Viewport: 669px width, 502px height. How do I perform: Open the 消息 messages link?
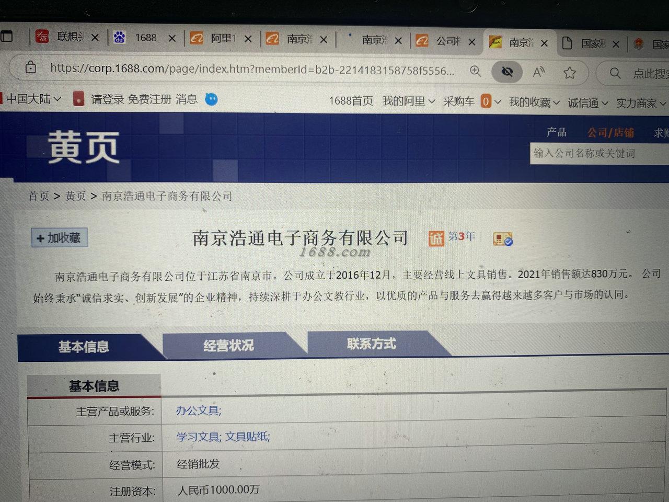187,99
